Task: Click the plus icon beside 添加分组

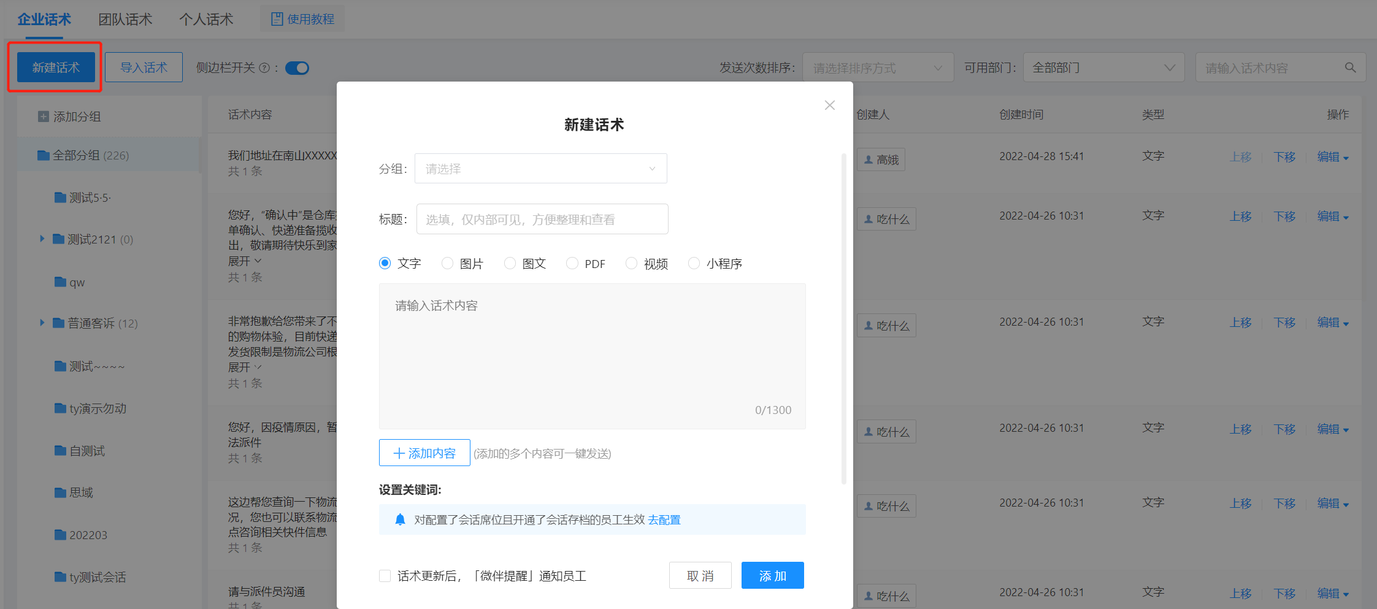Action: [x=44, y=117]
